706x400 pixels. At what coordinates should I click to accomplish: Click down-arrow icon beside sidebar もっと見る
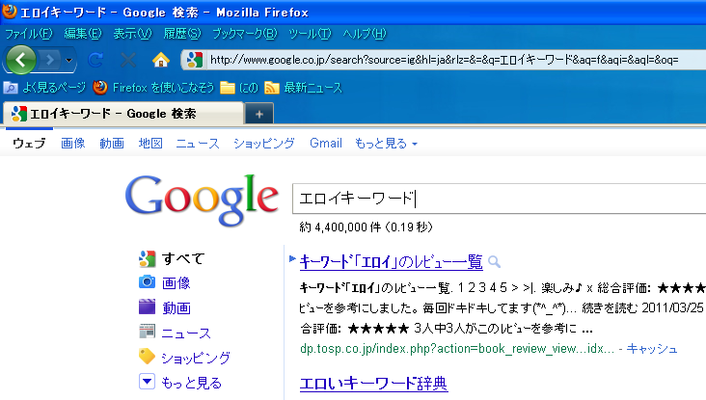coord(147,382)
